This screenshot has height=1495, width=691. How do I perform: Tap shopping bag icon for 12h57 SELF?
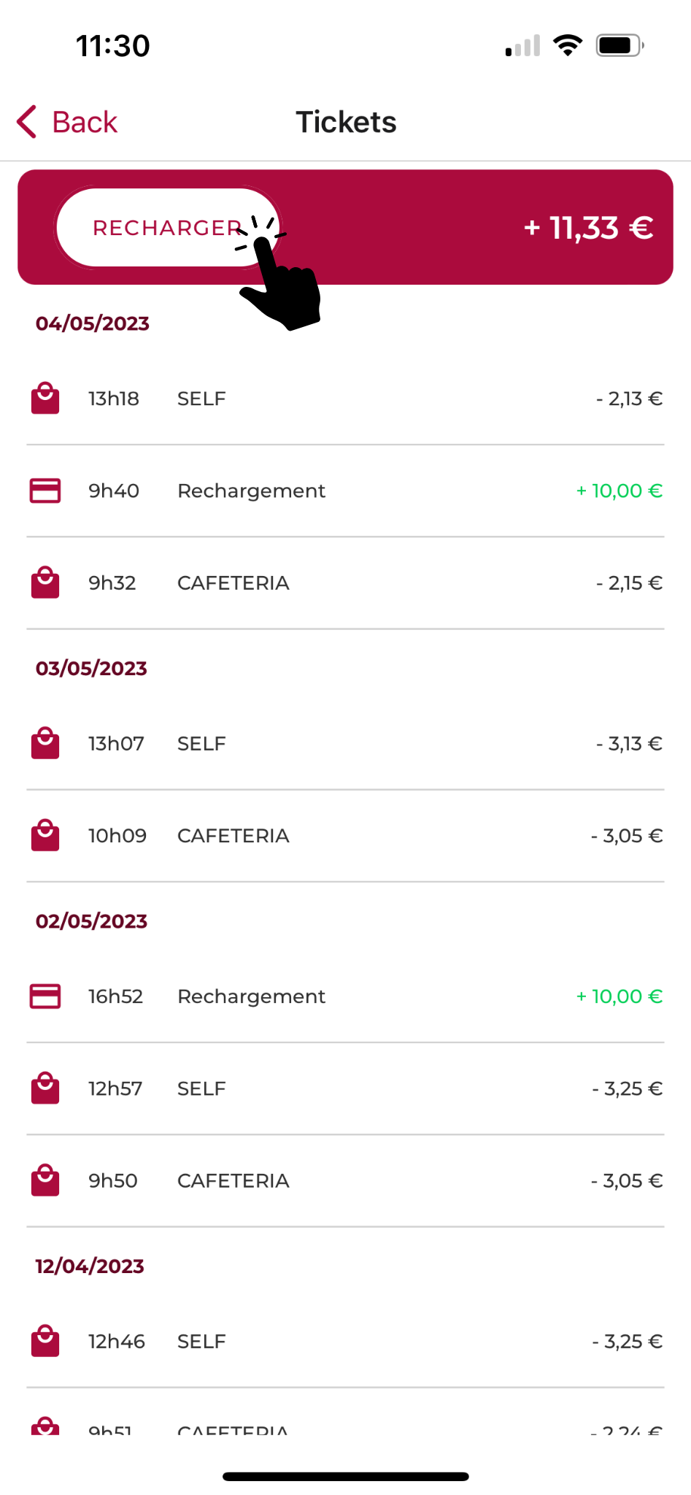pyautogui.click(x=45, y=1088)
